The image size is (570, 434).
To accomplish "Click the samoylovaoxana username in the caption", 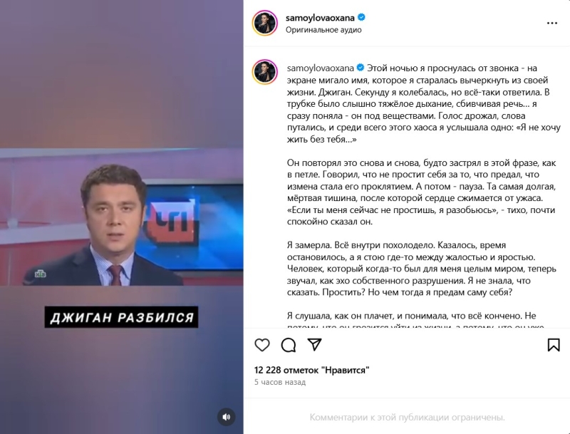I will click(x=320, y=68).
